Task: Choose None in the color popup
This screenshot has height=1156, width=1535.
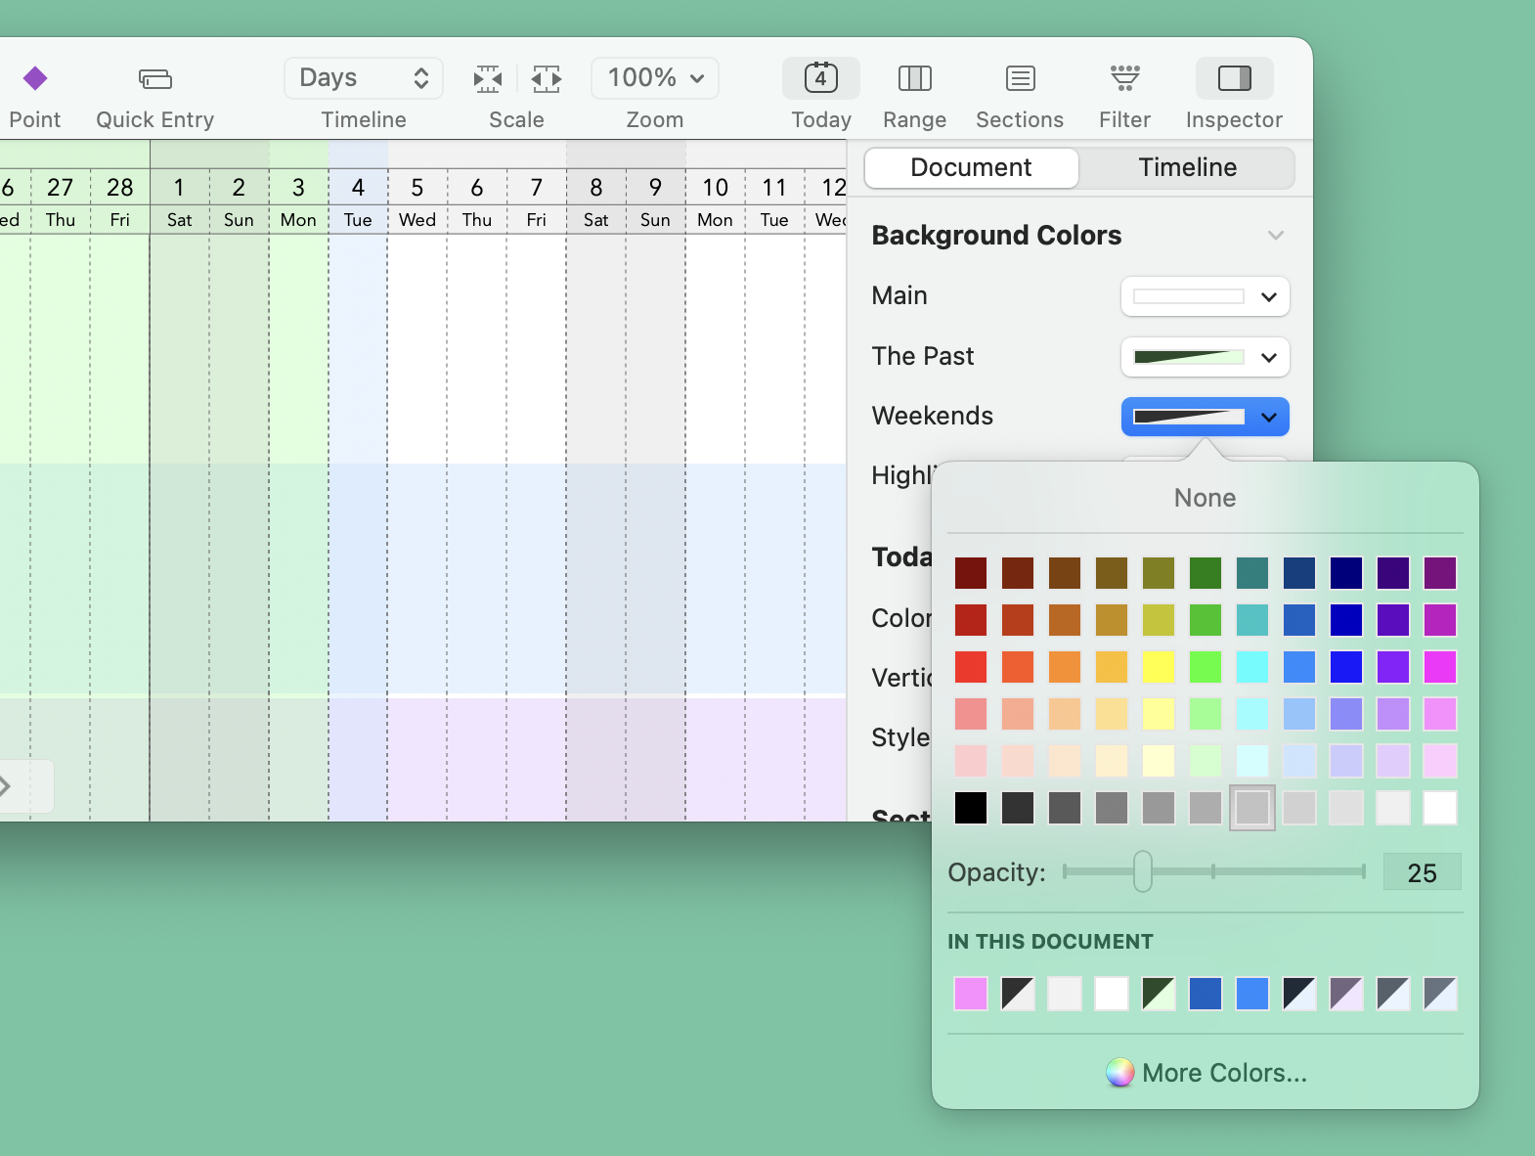Action: (1205, 498)
